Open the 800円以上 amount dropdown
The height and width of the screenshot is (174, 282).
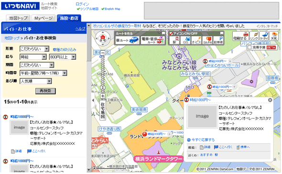pos(63,57)
